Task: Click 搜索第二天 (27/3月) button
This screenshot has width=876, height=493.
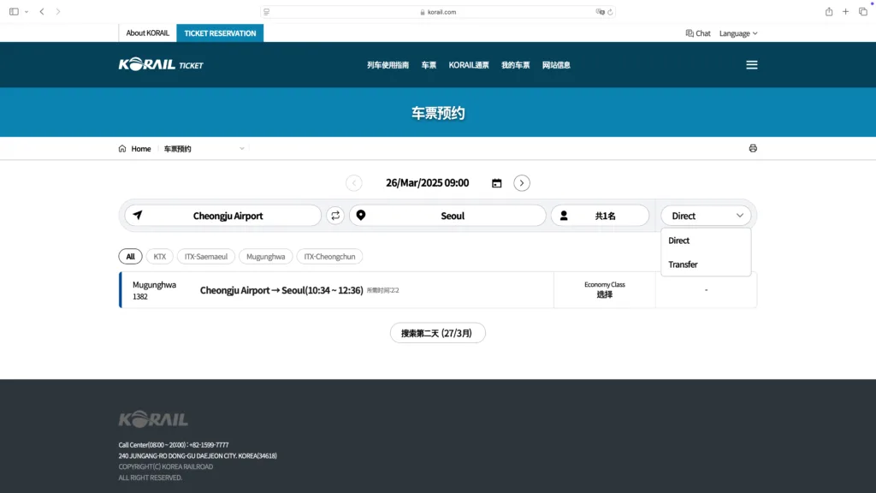Action: click(437, 333)
